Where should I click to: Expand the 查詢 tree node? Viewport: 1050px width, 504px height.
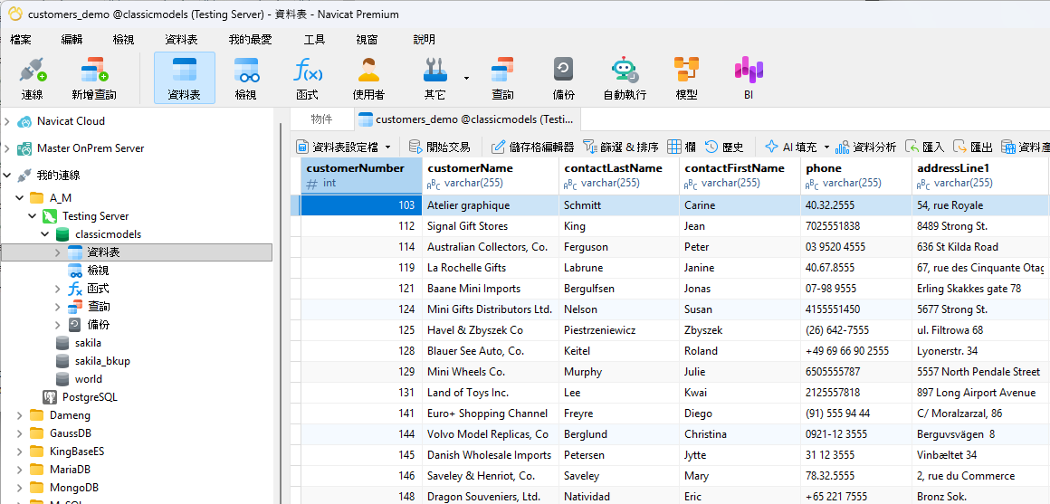(58, 307)
